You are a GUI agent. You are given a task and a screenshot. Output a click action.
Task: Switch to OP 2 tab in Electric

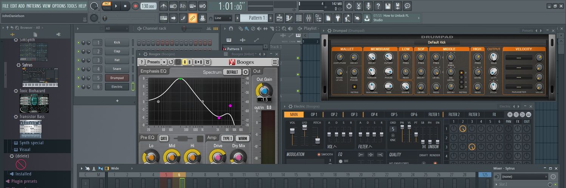[334, 115]
